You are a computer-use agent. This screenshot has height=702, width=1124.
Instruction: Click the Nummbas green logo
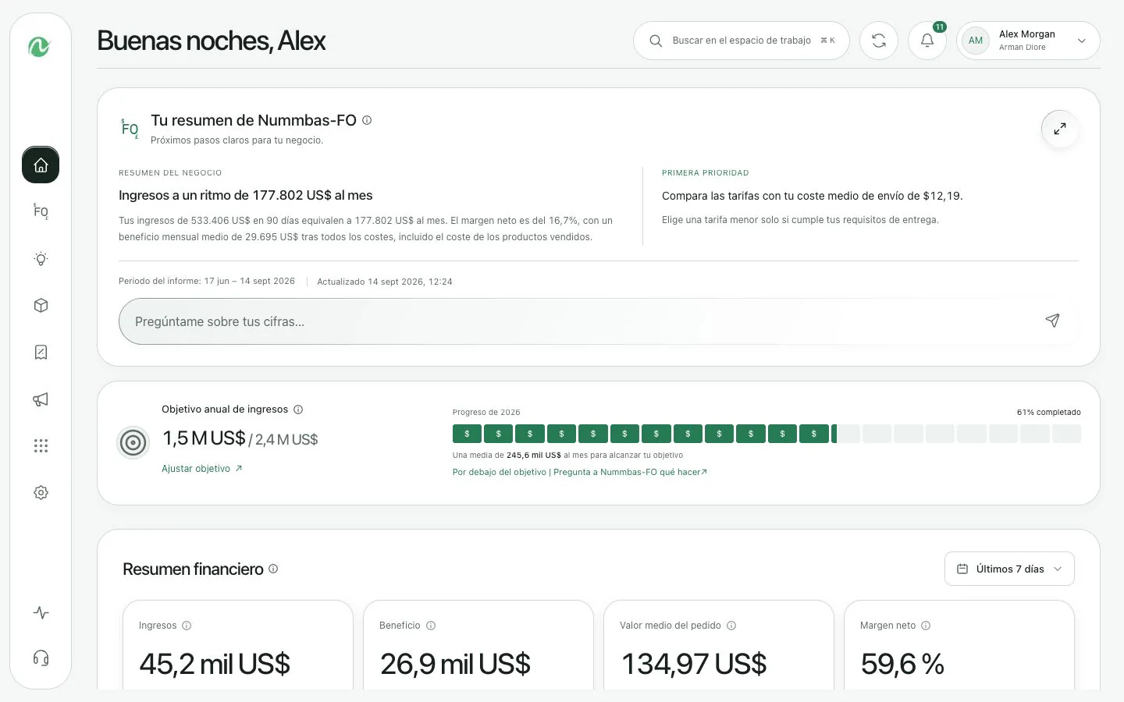point(40,47)
